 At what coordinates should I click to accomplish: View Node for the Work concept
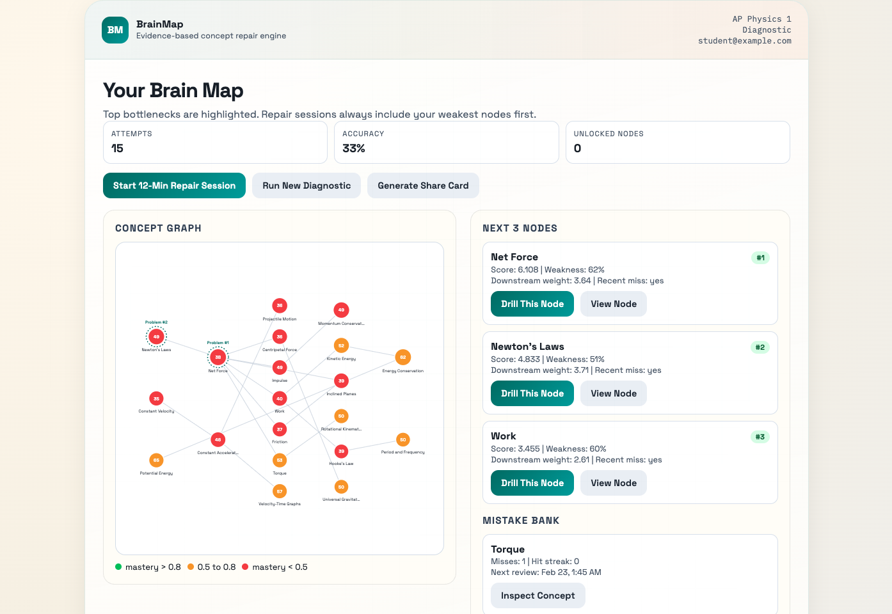click(613, 483)
